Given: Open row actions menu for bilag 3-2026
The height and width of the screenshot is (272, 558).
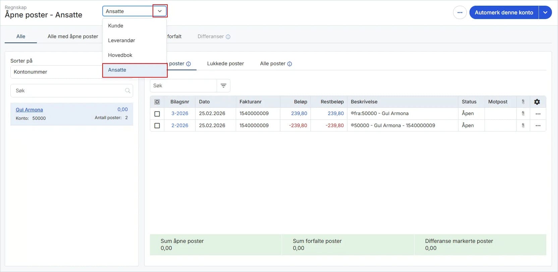Looking at the screenshot, I should pos(538,114).
